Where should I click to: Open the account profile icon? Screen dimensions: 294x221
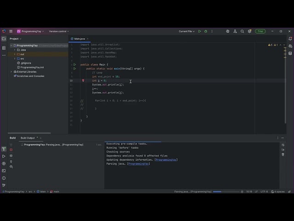(235, 31)
